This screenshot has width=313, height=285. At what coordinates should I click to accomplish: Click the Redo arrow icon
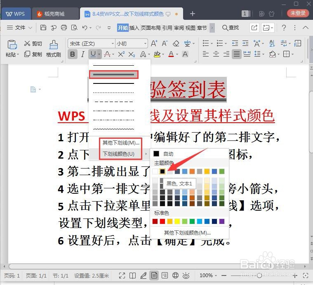pos(98,28)
